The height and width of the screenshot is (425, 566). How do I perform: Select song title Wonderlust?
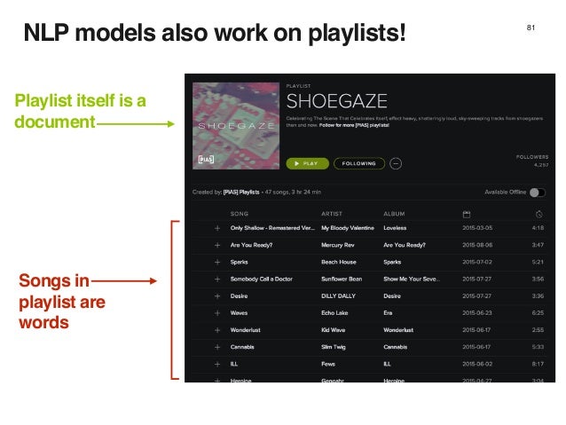click(x=246, y=330)
